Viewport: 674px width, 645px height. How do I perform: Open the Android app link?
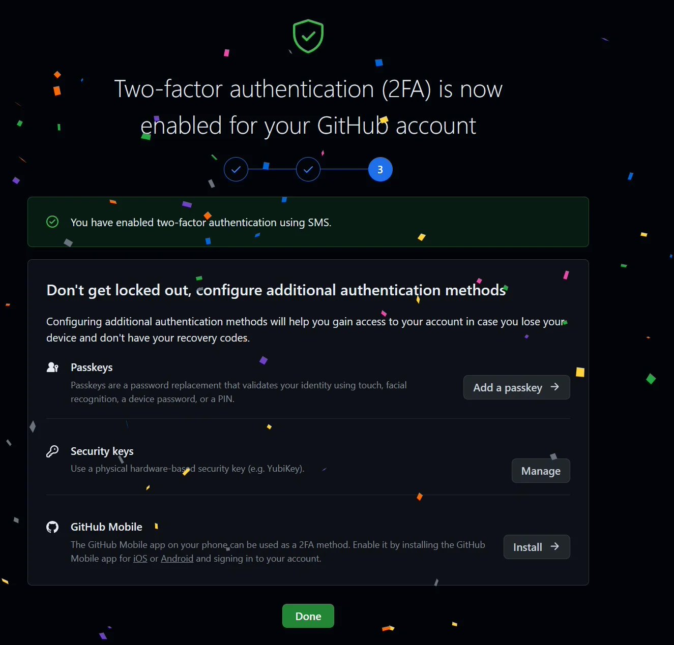tap(177, 558)
